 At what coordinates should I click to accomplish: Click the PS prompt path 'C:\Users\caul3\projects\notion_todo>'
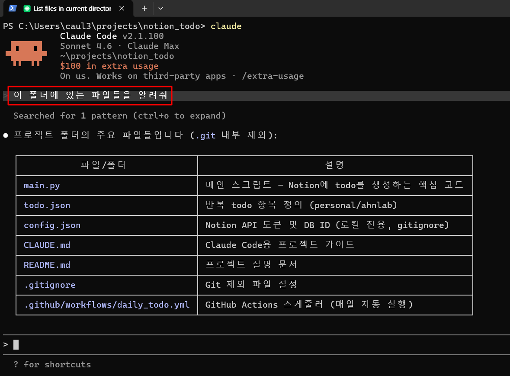click(112, 26)
